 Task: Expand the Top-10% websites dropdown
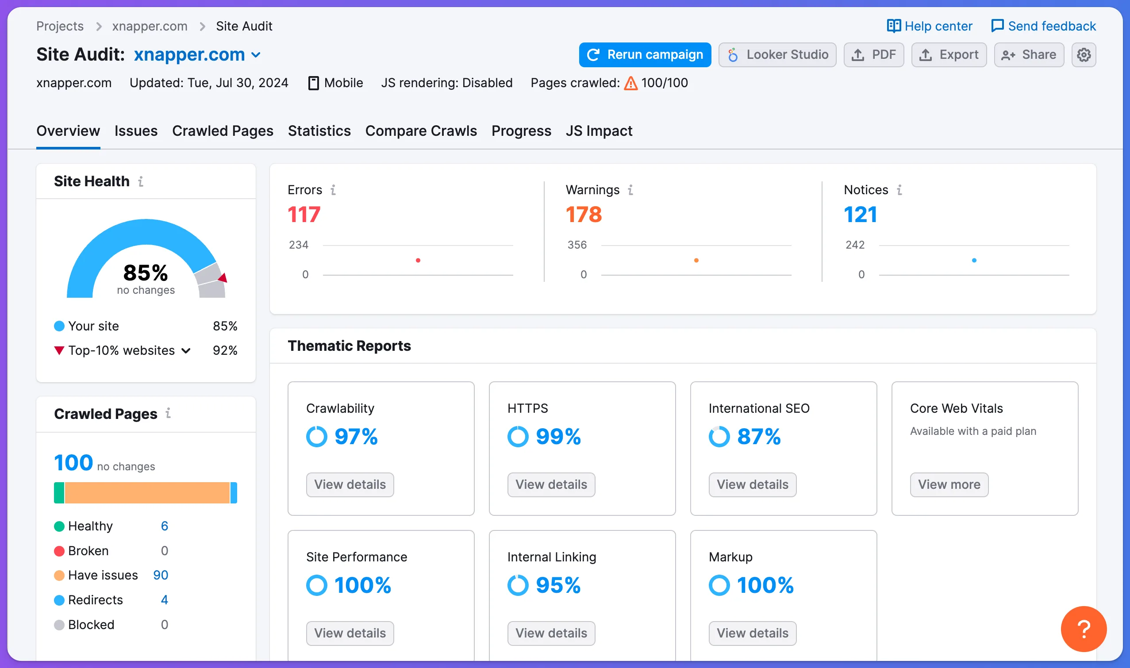(186, 351)
